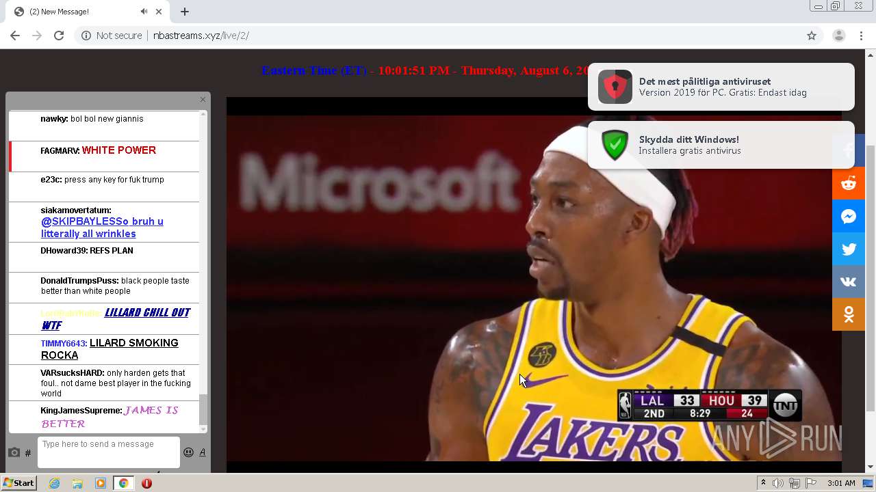Click the 3:01 AM taskbar clock
Image resolution: width=876 pixels, height=492 pixels.
841,483
